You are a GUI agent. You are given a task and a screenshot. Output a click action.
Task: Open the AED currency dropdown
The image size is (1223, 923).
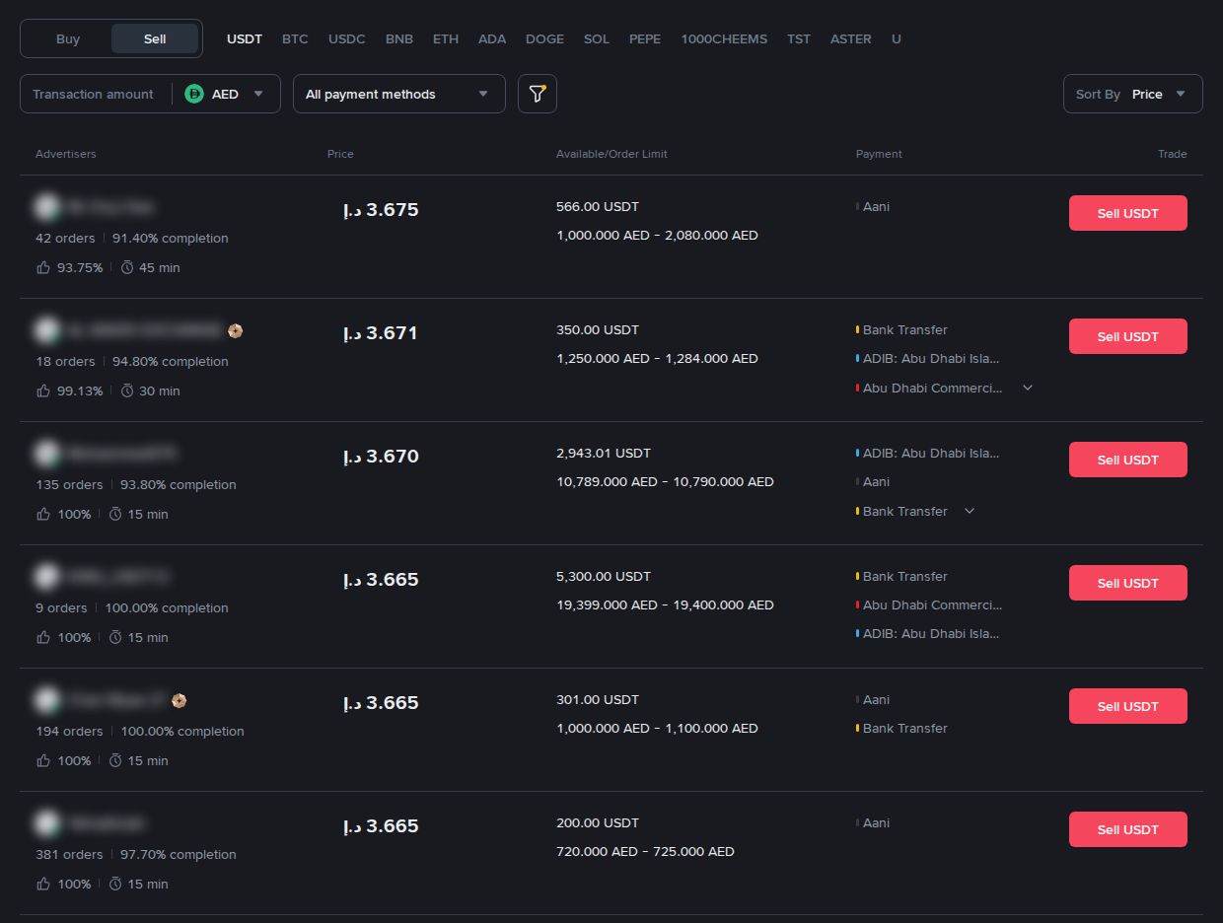pos(225,94)
